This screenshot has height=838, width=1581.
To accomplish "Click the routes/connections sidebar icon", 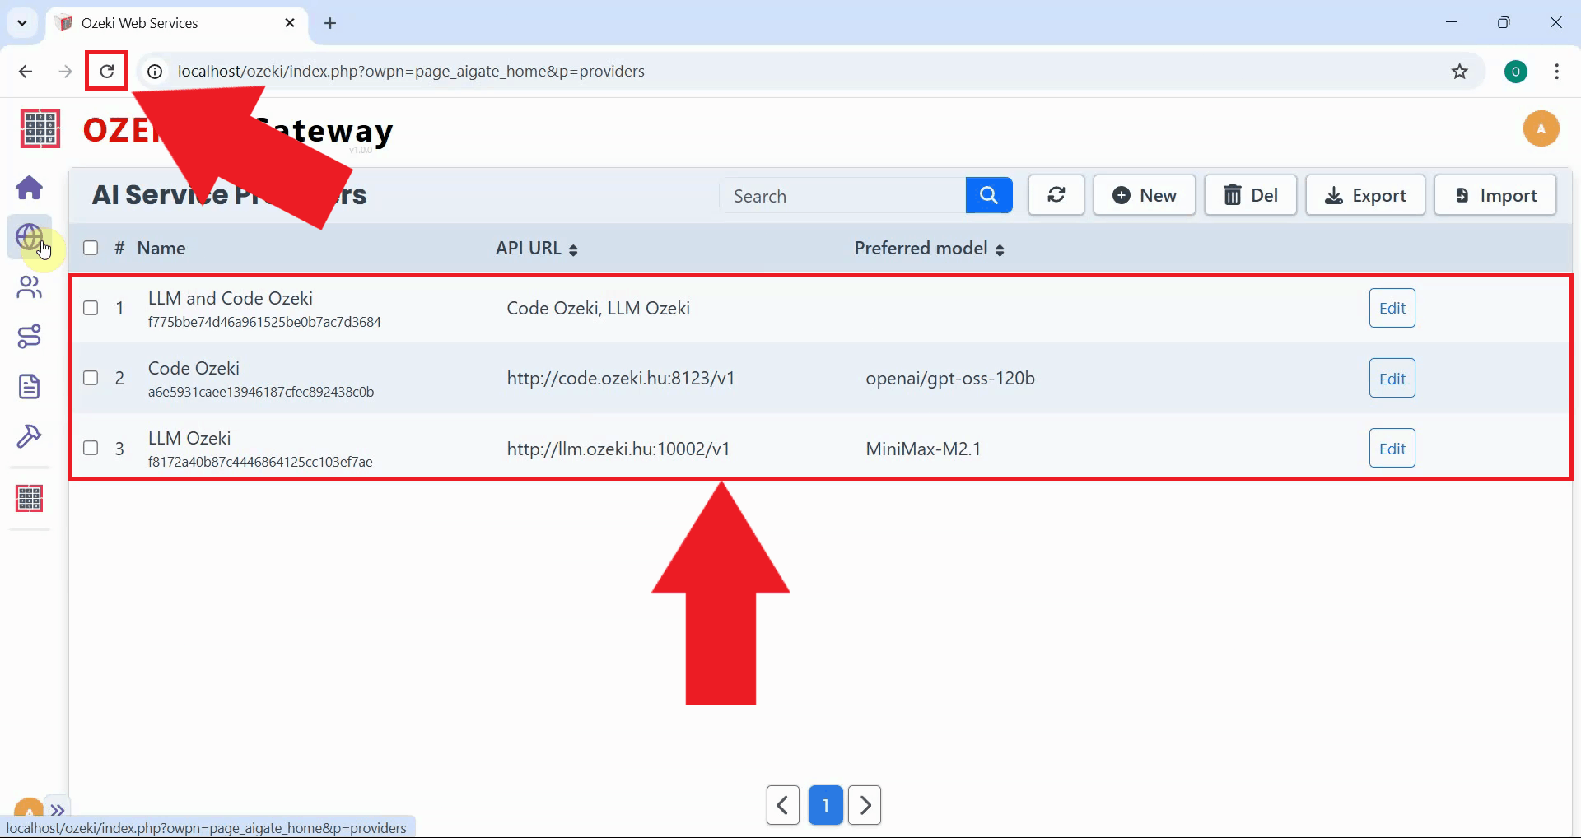I will click(x=30, y=336).
